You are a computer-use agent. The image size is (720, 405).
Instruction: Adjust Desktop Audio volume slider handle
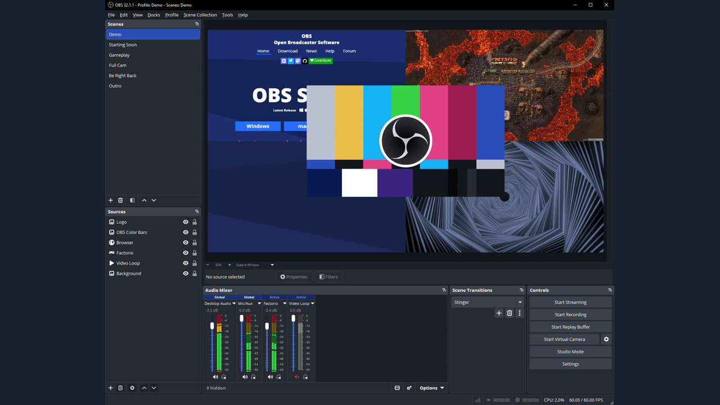[x=212, y=326]
